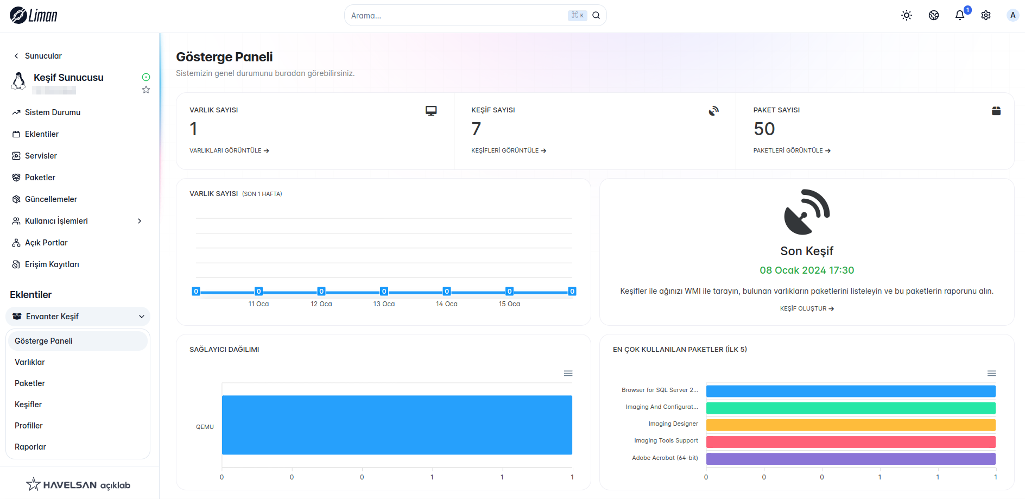Click the green Imaging And Configuration bar
Screen dimensions: 1025x499
[851, 408]
